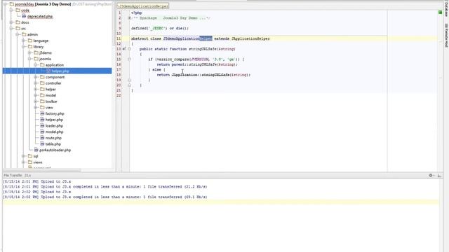Image resolution: width=449 pixels, height=252 pixels.
Task: Click the <?php opening tag on line 1
Action: click(137, 13)
